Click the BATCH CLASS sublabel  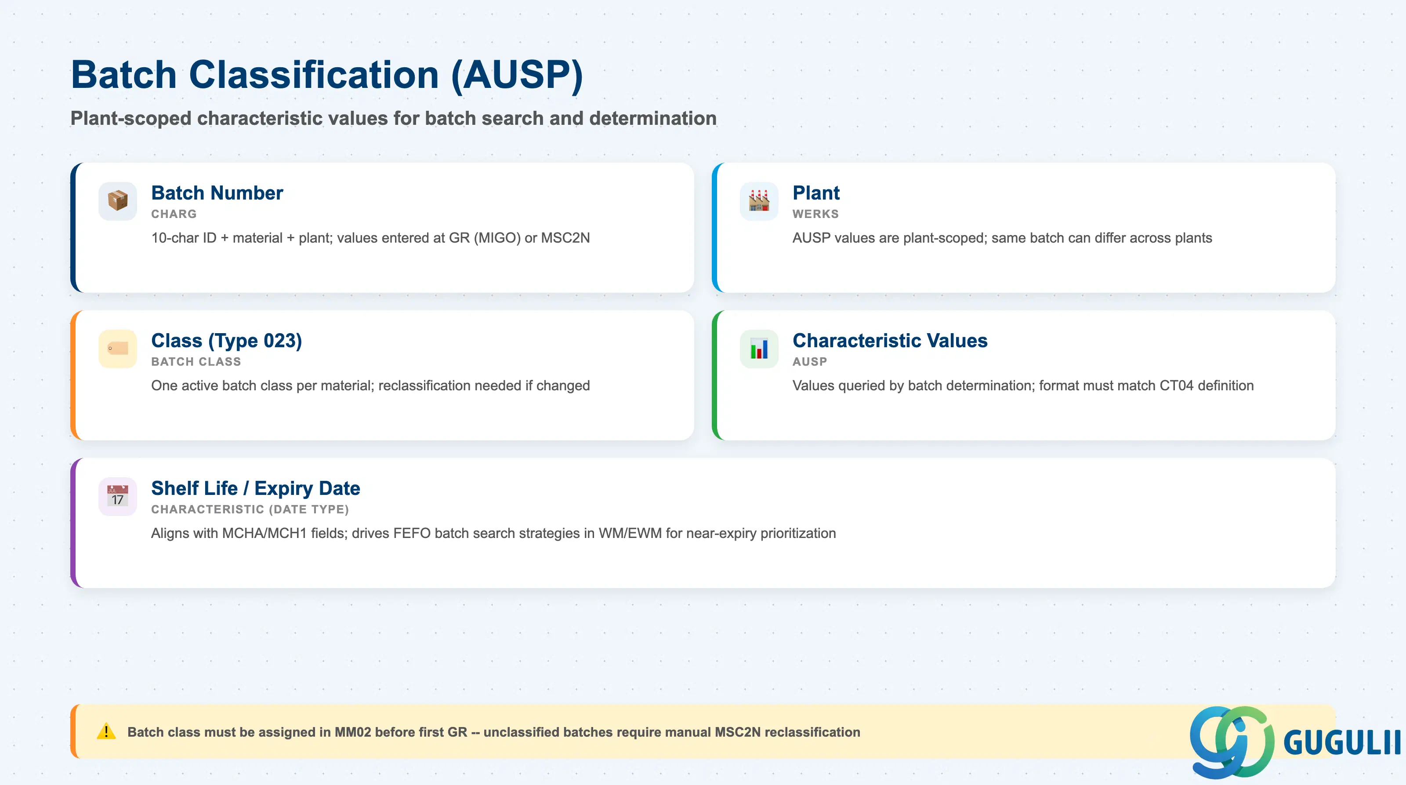tap(196, 361)
